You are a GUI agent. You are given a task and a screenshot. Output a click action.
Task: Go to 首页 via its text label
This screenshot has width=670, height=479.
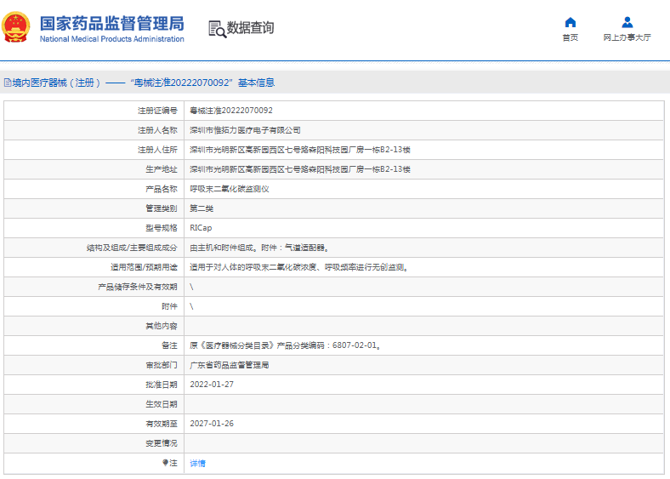(x=570, y=38)
